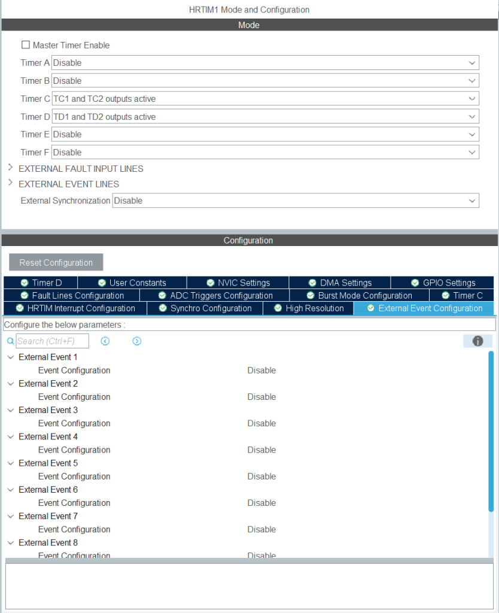Select the Burst Mode Configuration tab
The image size is (499, 613).
pos(358,295)
